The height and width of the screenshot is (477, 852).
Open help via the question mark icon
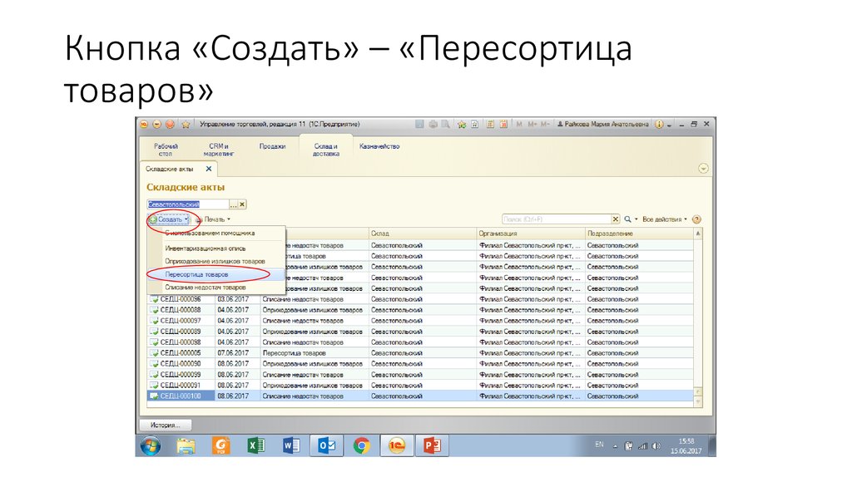pos(696,219)
